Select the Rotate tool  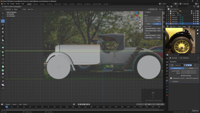[x=3, y=24]
